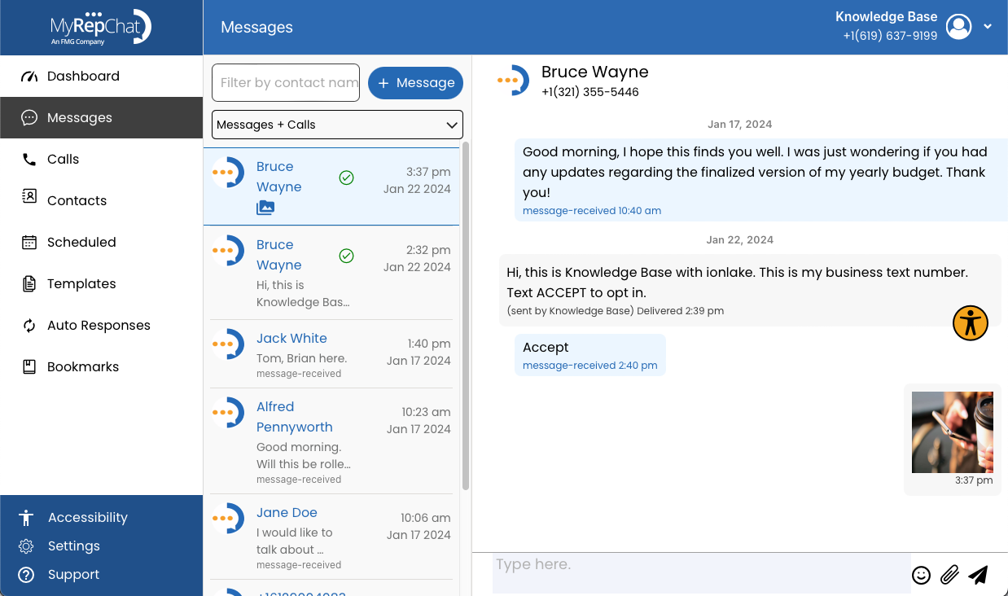Open the photo thumbnail sent at 3:37 pm
The height and width of the screenshot is (596, 1008).
pyautogui.click(x=953, y=432)
